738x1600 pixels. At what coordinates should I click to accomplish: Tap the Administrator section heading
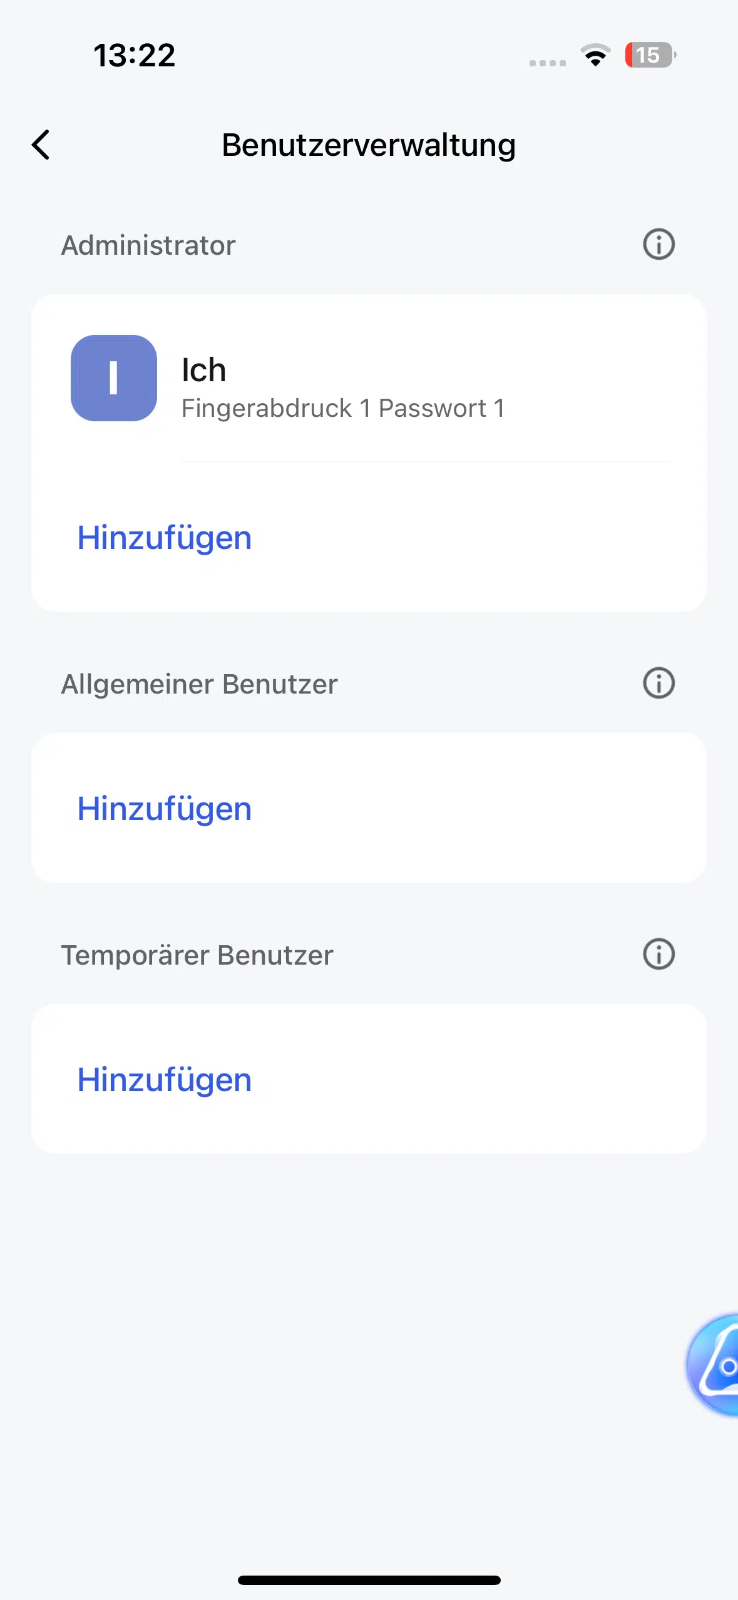148,245
